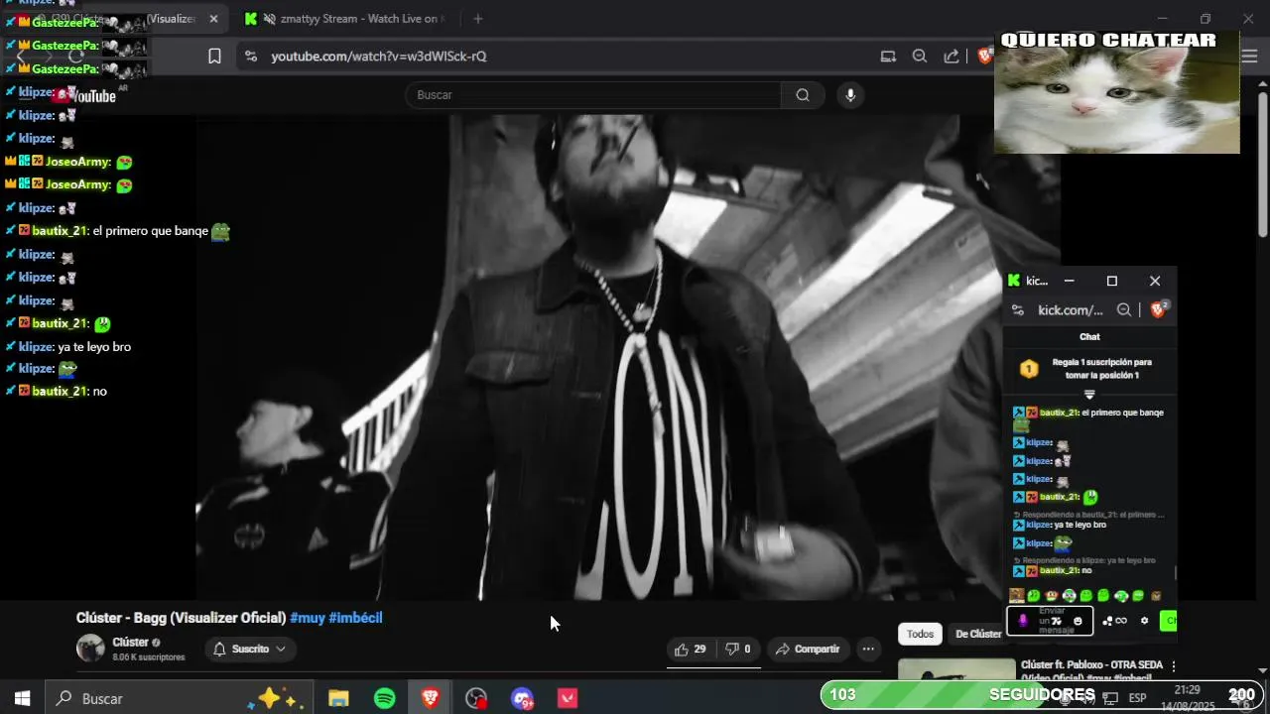Open a new browser tab
The width and height of the screenshot is (1270, 714).
[x=477, y=19]
